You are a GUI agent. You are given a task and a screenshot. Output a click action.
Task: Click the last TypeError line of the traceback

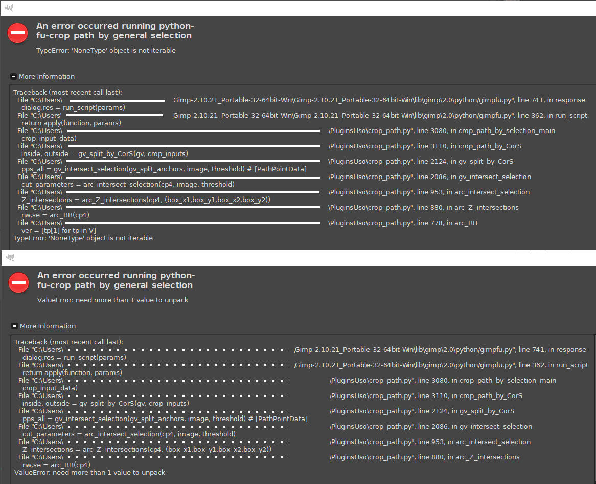[83, 238]
